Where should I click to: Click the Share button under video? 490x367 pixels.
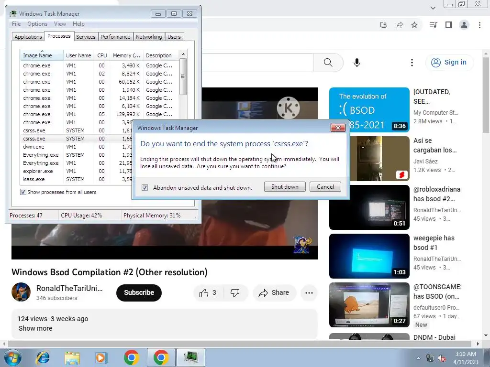[x=274, y=293]
